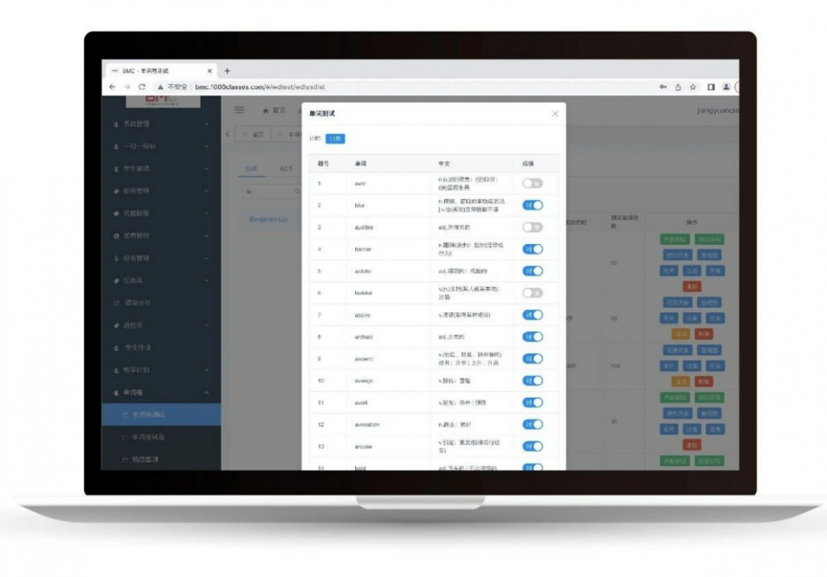This screenshot has height=577, width=827.
Task: Click the share icon in address bar
Action: [678, 87]
